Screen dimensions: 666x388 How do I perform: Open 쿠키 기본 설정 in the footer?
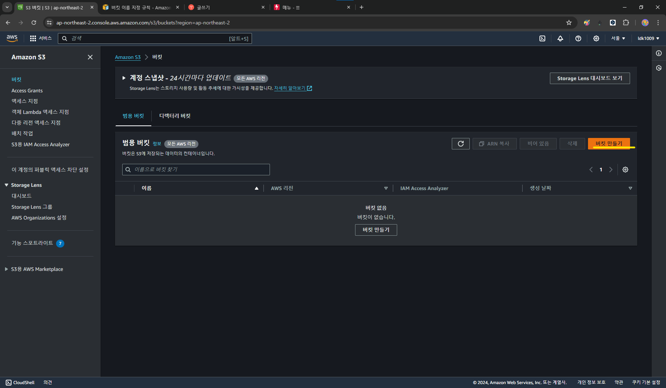coord(646,383)
